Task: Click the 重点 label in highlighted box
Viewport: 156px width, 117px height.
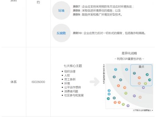Action: click(x=141, y=67)
